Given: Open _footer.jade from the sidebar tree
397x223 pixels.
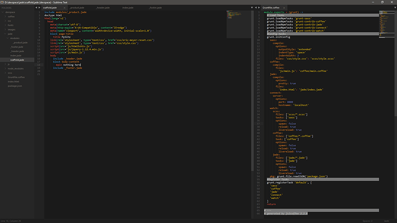Looking at the screenshot, I should (x=17, y=47).
